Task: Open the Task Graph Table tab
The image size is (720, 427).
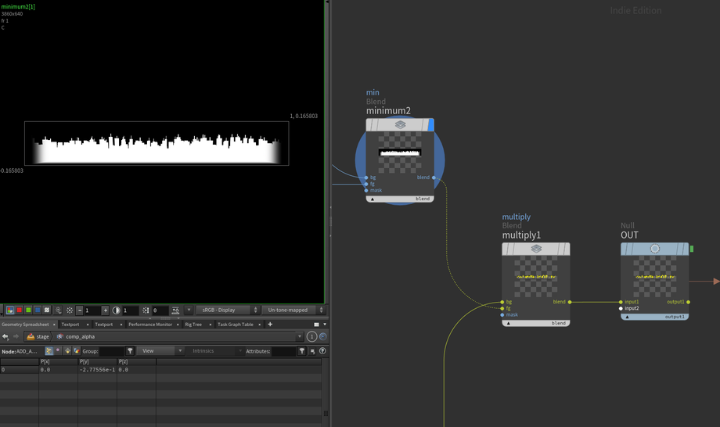Action: point(235,325)
